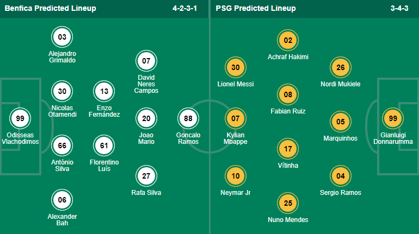Select Lionel Messi's number 30 badge

(x=236, y=68)
